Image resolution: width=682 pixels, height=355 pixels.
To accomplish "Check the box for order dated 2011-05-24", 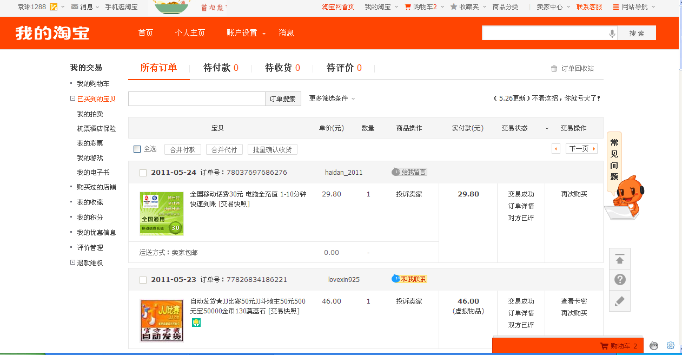I will point(143,173).
